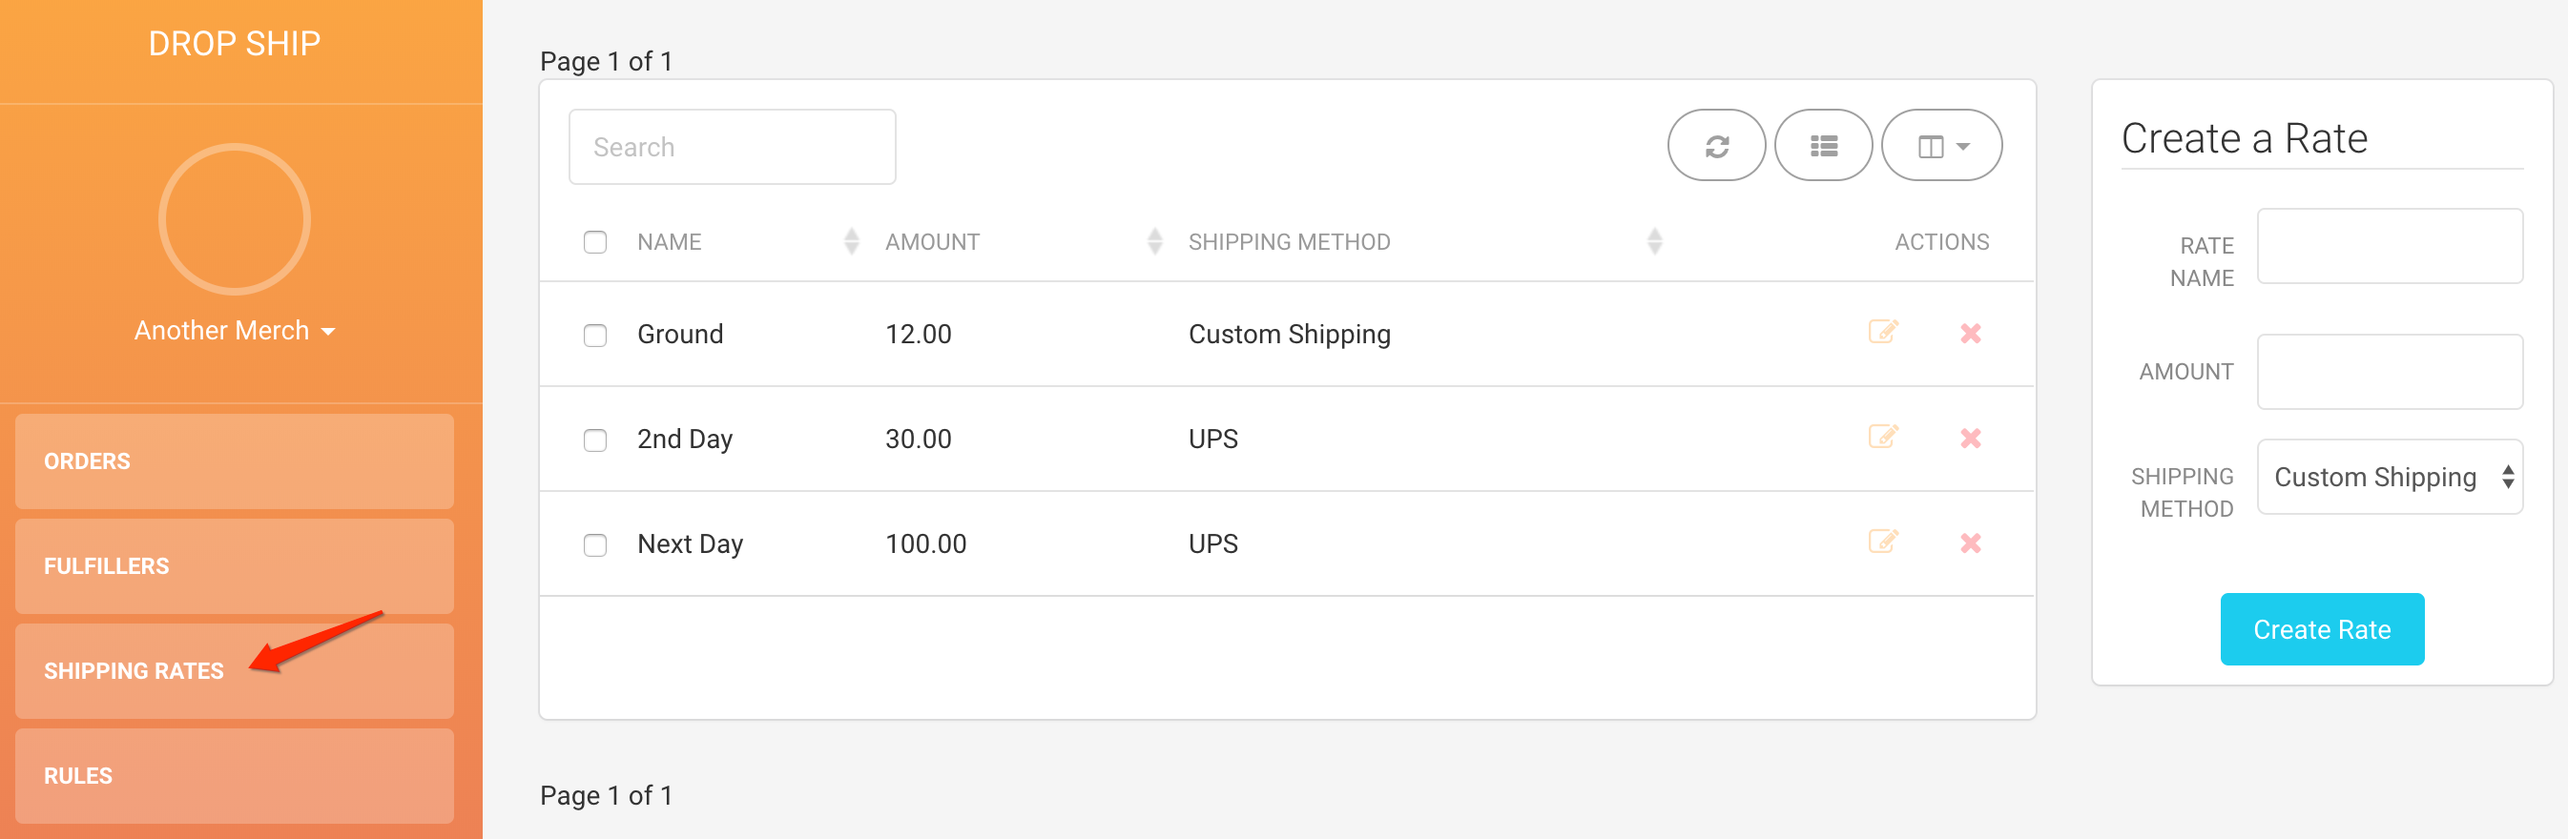Delete the 2nd Day rate
2568x839 pixels.
tap(1970, 438)
